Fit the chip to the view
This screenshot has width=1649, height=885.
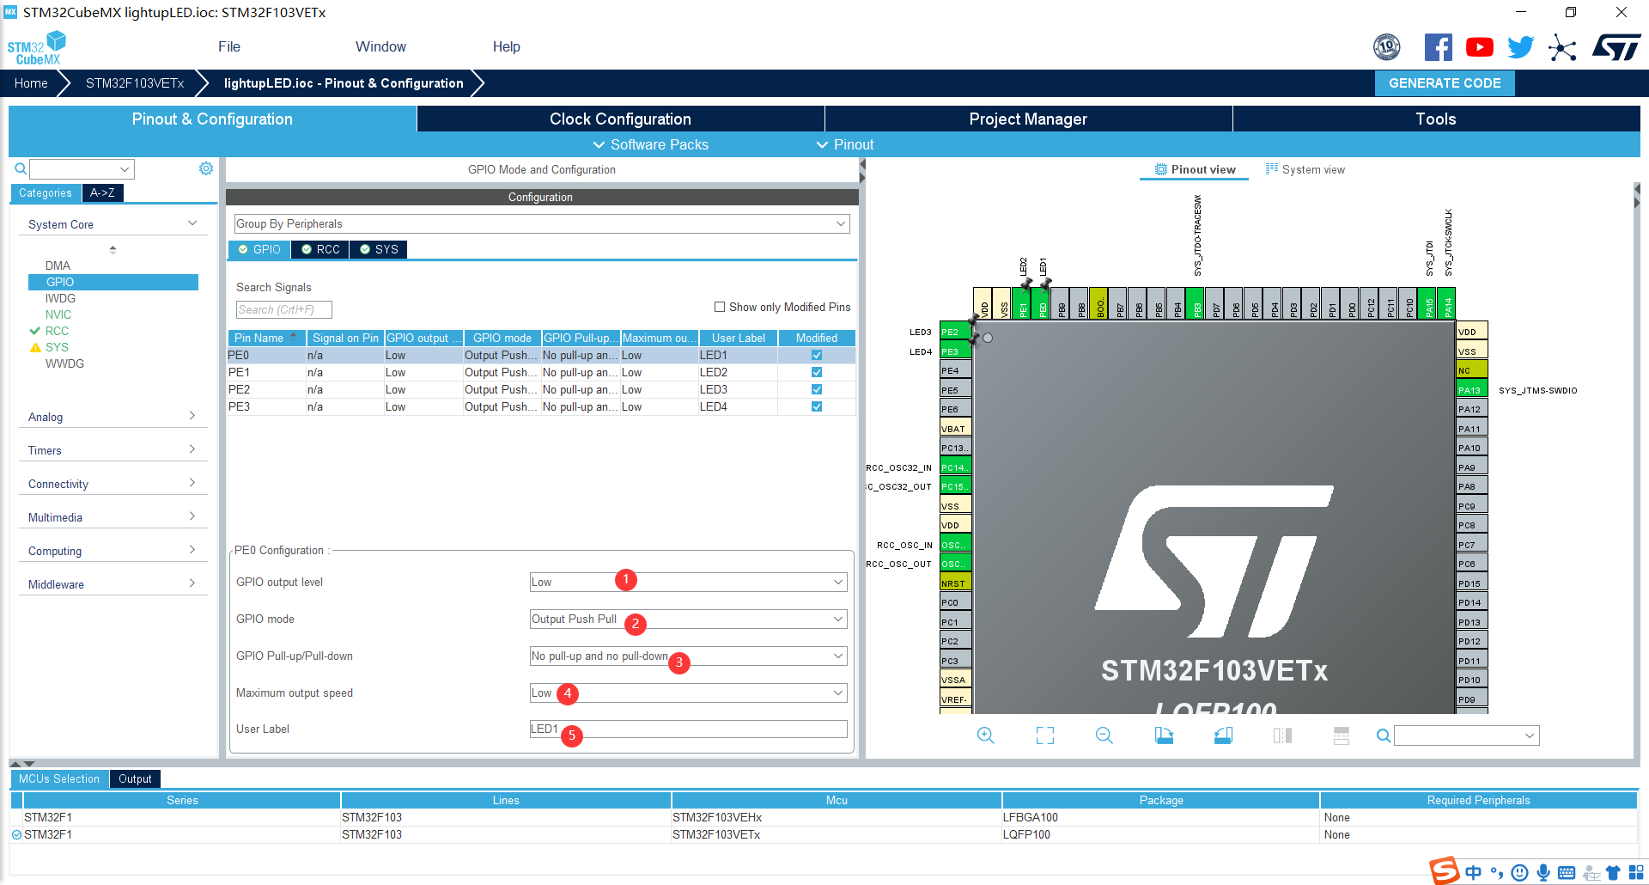click(1045, 735)
